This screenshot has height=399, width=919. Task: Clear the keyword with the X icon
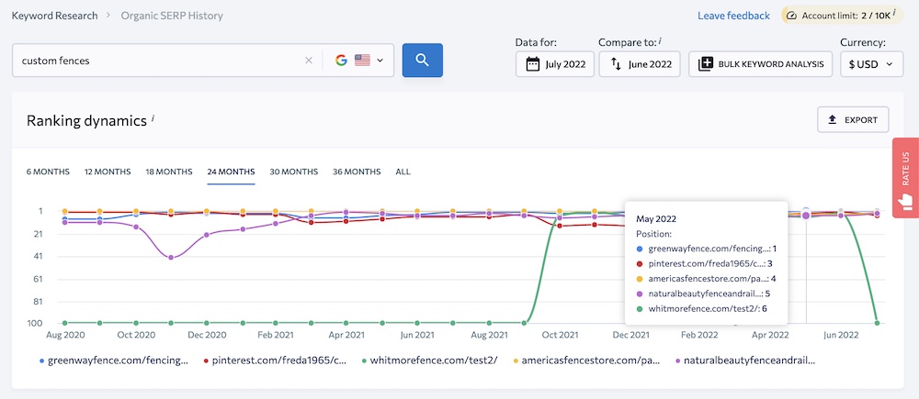pos(309,61)
